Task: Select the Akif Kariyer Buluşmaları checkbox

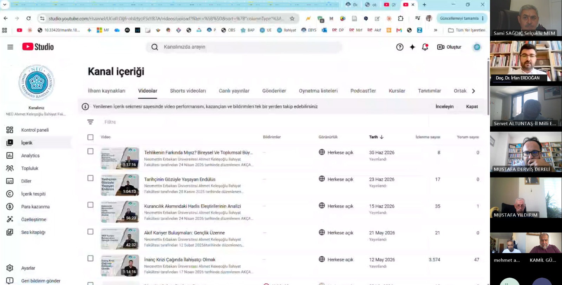Action: click(90, 232)
